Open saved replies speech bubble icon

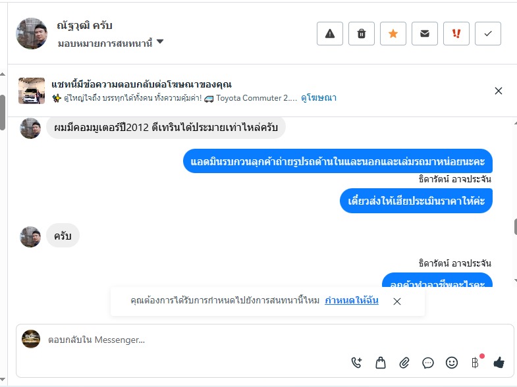[428, 362]
